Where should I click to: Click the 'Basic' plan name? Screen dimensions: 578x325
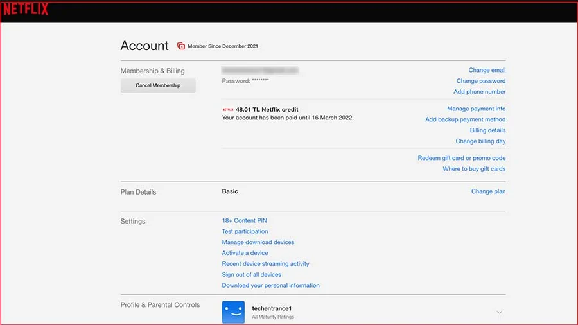pyautogui.click(x=230, y=191)
